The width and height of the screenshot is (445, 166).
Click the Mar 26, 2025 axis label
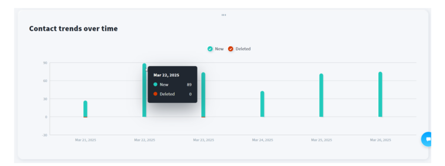pos(380,140)
